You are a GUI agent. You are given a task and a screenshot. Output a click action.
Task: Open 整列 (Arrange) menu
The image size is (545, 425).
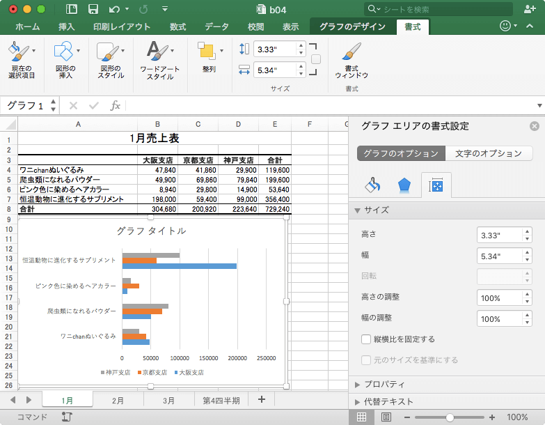210,57
